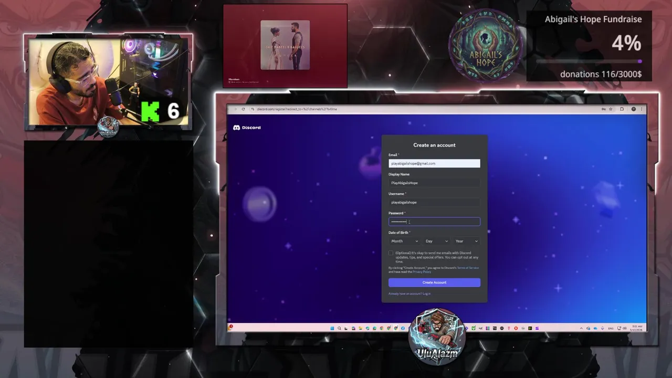Viewport: 672px width, 378px height.
Task: Click the Create an account heading
Action: coord(434,145)
